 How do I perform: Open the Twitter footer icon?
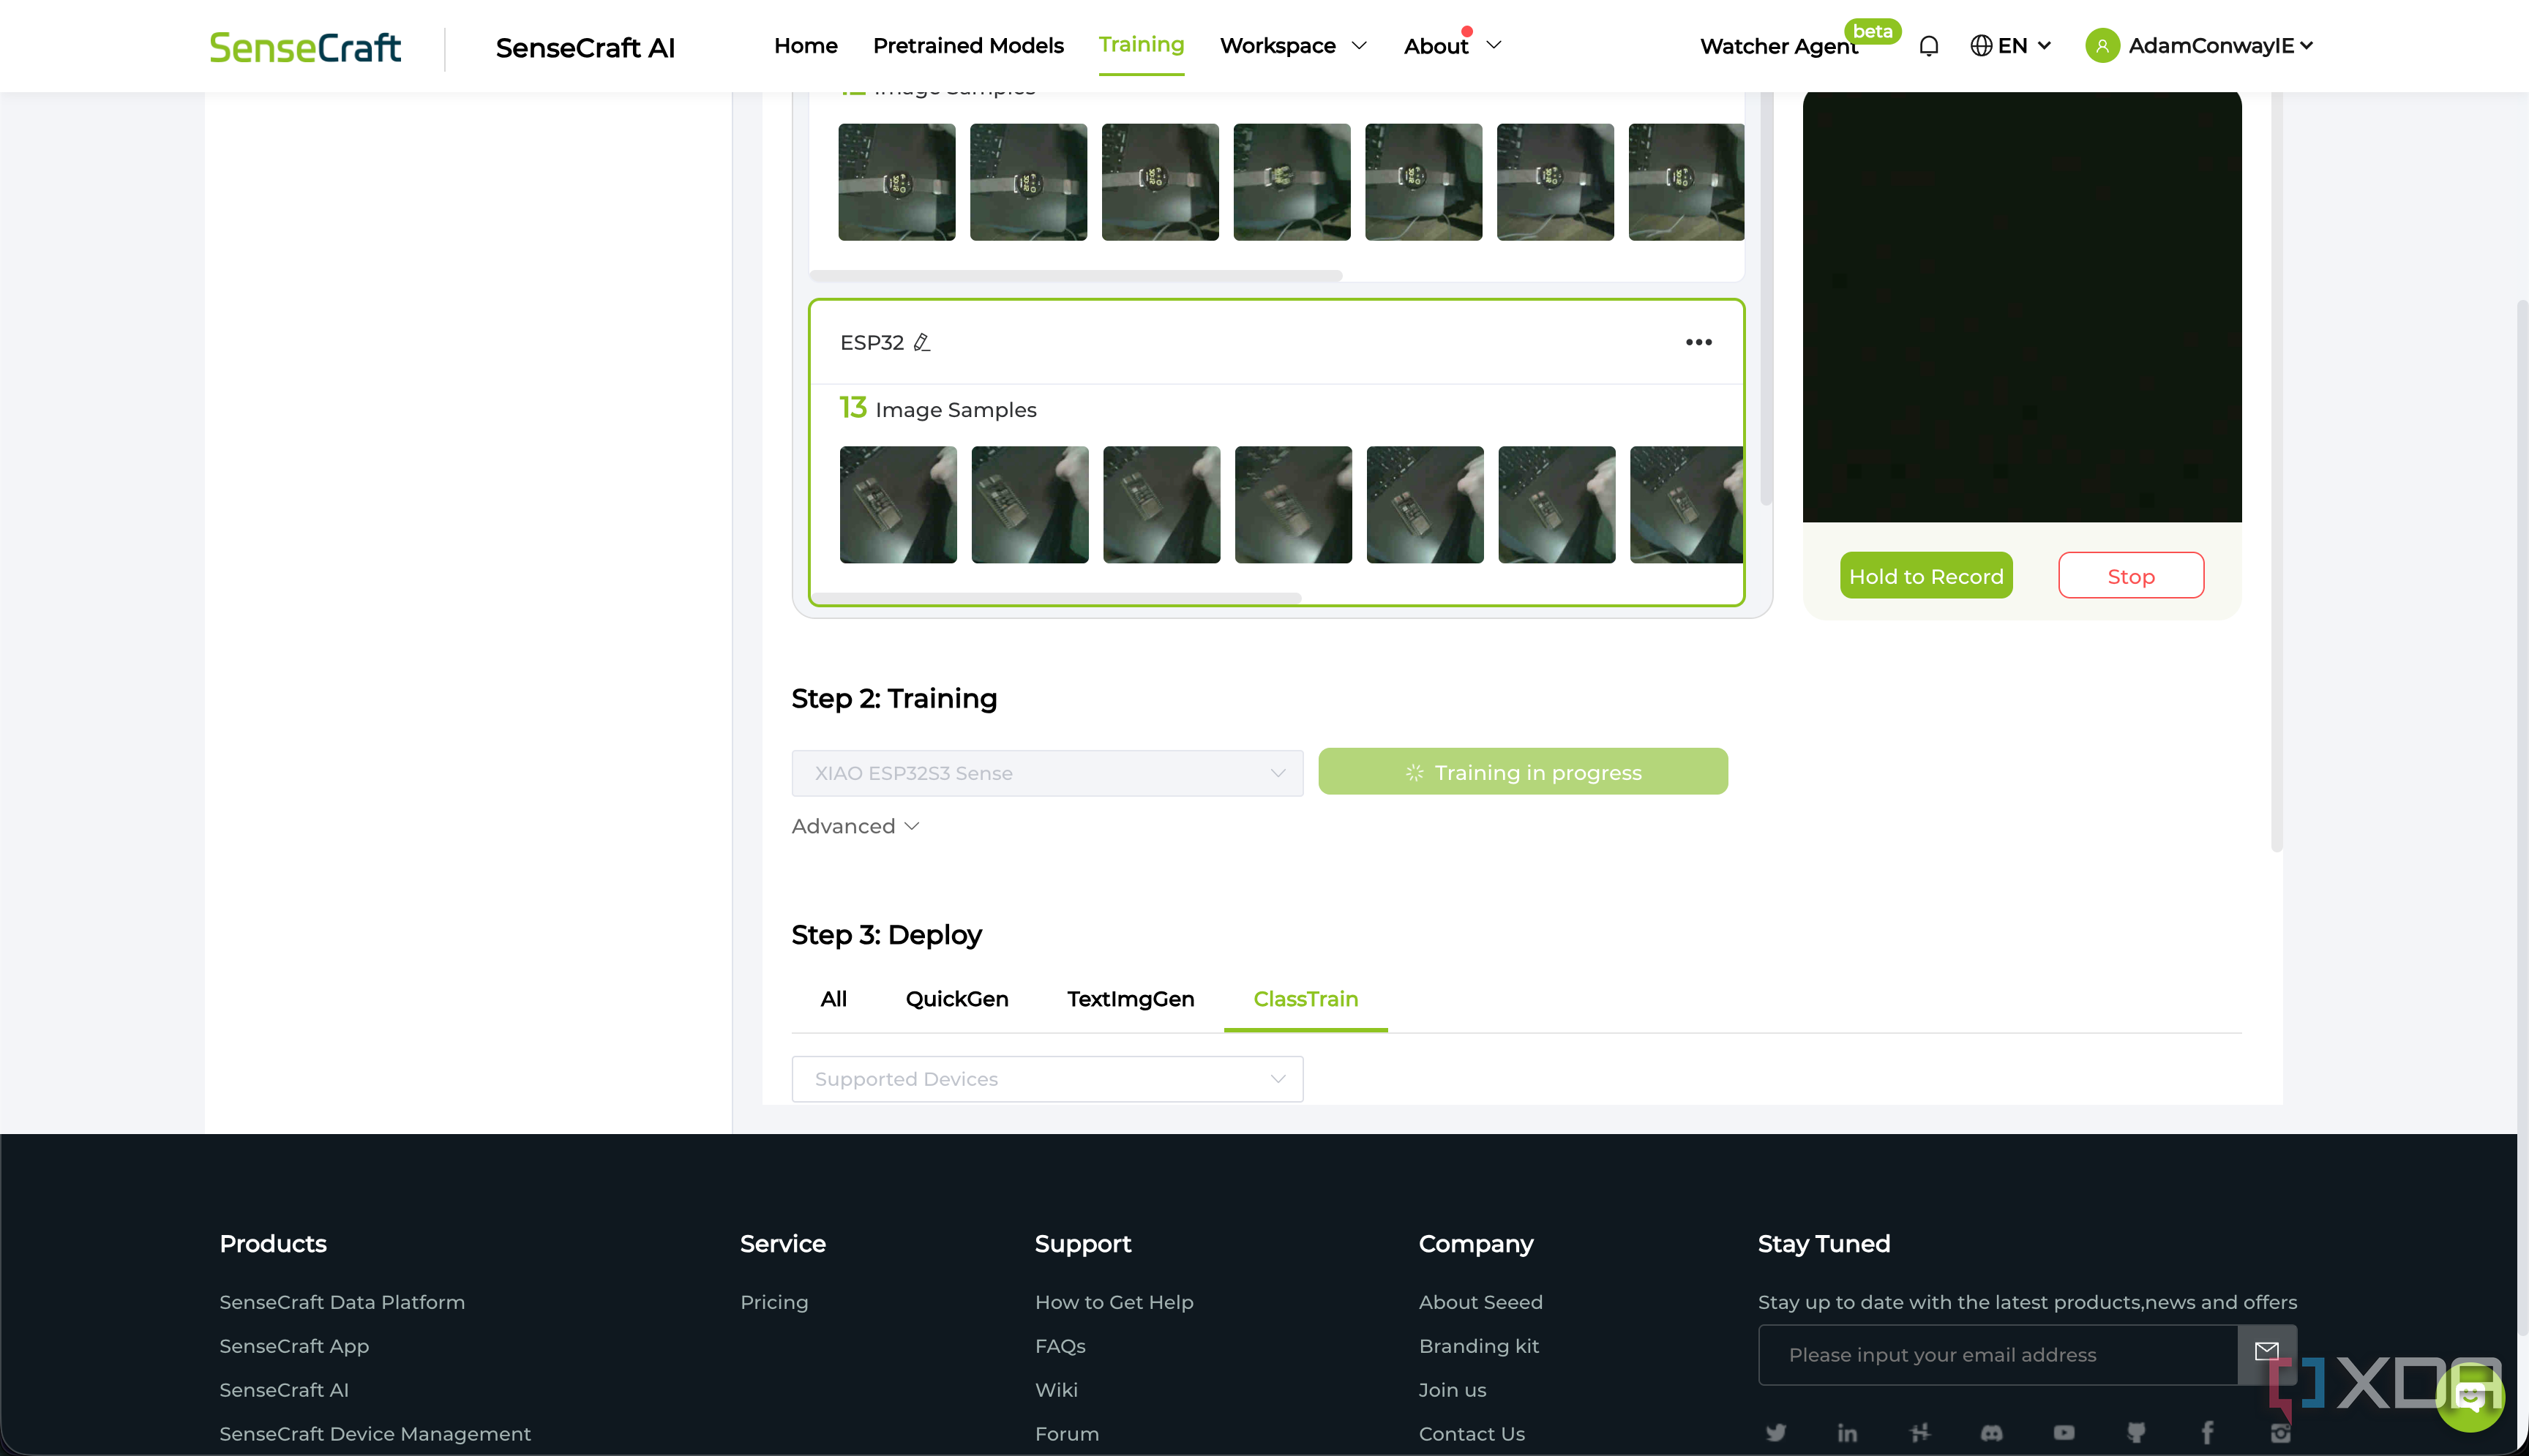(x=1775, y=1432)
